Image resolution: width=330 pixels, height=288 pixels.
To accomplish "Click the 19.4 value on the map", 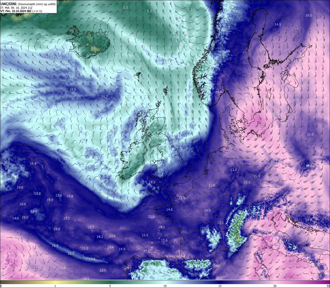I will [22, 204].
